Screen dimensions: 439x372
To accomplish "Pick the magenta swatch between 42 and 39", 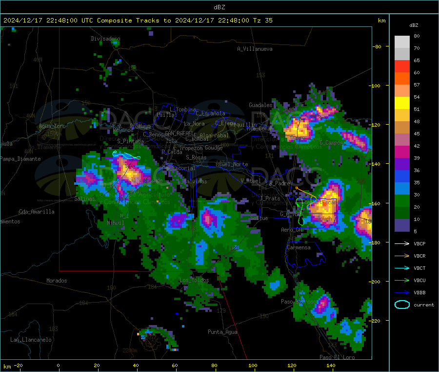I will click(402, 152).
